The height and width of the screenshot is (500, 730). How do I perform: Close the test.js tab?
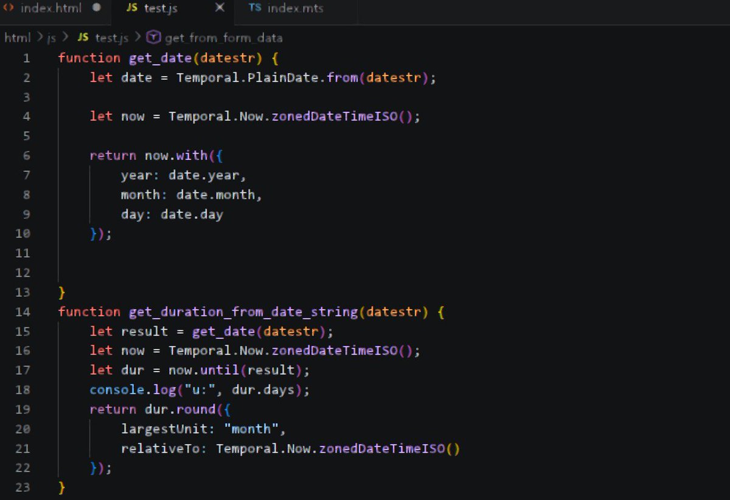pos(220,9)
